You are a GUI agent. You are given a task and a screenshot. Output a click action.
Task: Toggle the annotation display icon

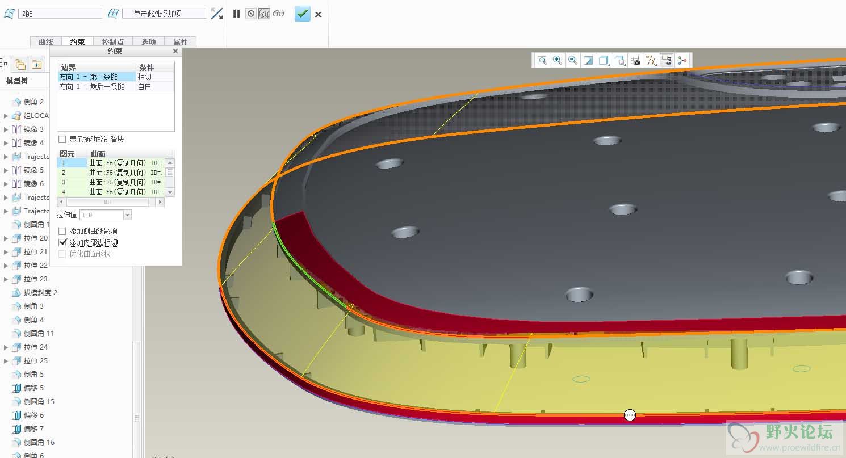(x=667, y=60)
